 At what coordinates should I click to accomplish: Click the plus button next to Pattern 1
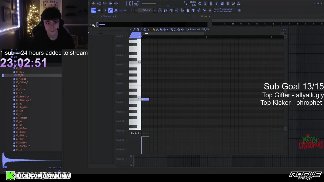[x=155, y=10]
